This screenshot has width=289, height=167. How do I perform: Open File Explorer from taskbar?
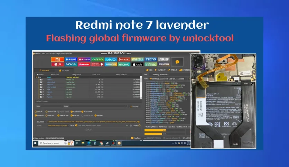83,143
